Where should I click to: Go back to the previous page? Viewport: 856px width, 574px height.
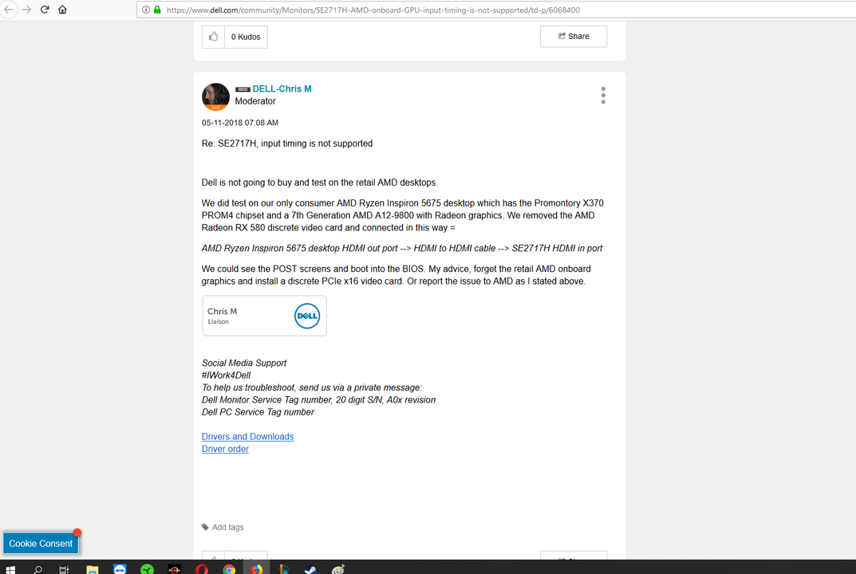tap(9, 10)
